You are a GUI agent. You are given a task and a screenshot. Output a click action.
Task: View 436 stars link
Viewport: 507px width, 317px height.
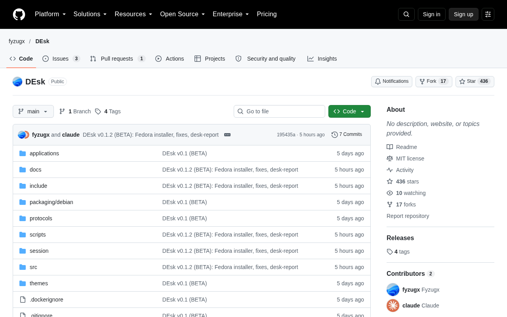pos(403,181)
